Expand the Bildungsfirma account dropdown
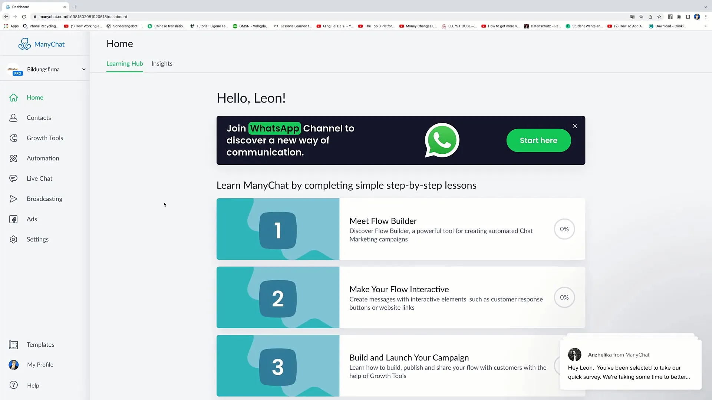 83,69
